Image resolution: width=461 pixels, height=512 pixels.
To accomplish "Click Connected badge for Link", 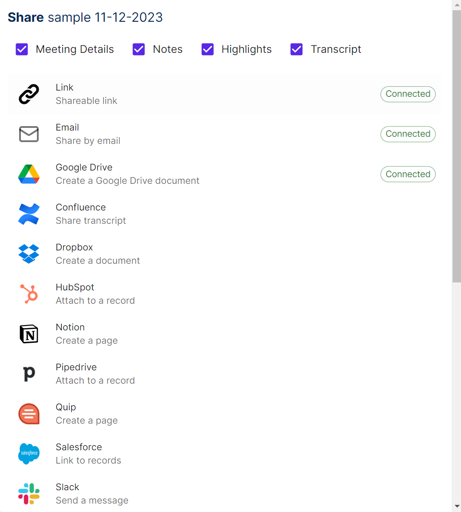I will tap(408, 94).
